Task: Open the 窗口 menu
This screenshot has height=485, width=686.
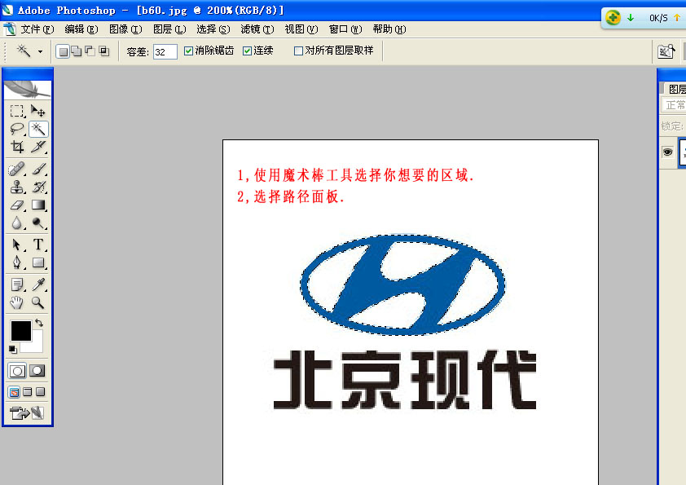Action: pos(345,29)
